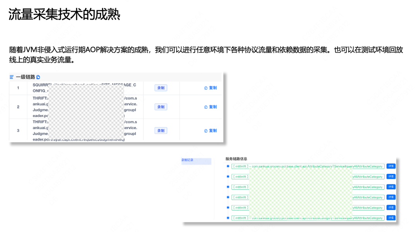This screenshot has width=417, height=232.
Task: Click 录制 button in row 3
Action: coord(161,130)
